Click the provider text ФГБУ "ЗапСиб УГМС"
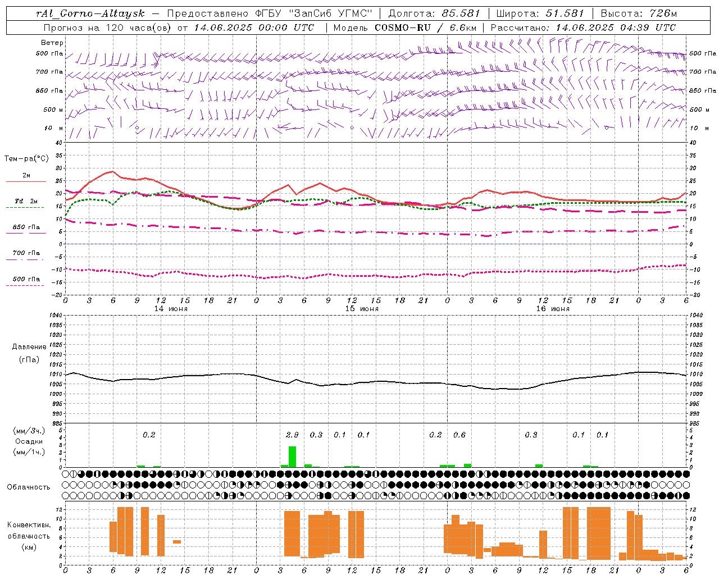 [x=314, y=13]
